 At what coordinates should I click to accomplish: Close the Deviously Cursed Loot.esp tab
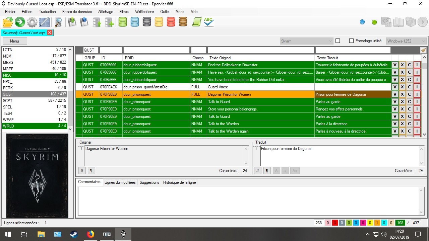[50, 33]
